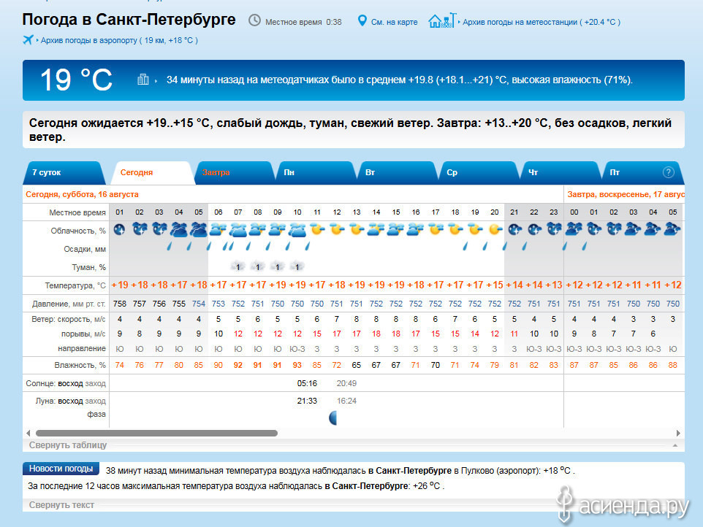Click Свернуть текст

pos(61,505)
